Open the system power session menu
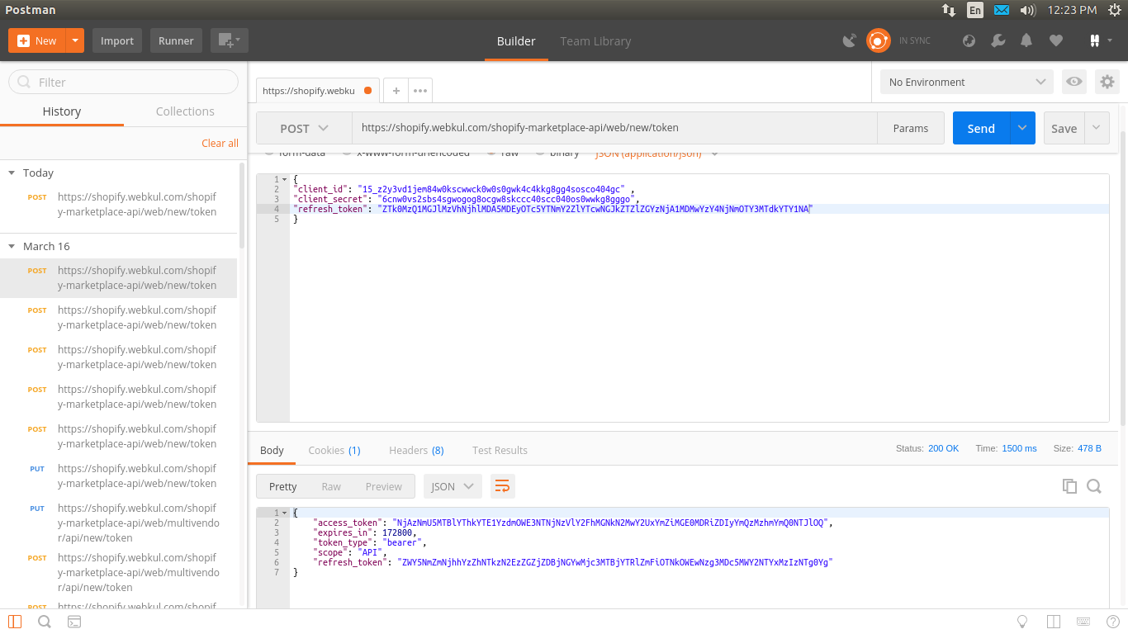 (x=1115, y=10)
